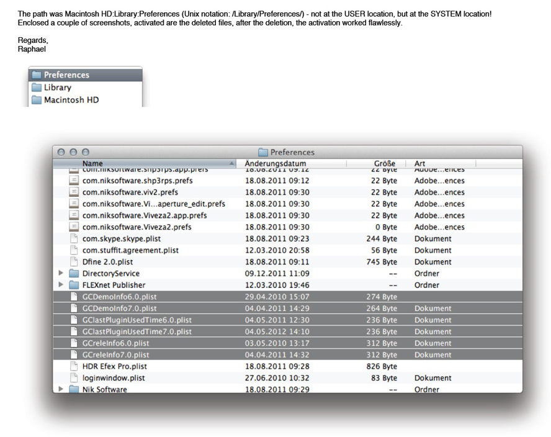Sort by the Größe column header
Viewport: 551px width, 437px height.
pos(384,163)
